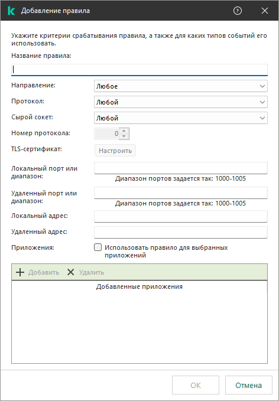Viewport: 279px width, 401px height.
Task: Click the X icon next to Удалить
Action: coord(71,272)
